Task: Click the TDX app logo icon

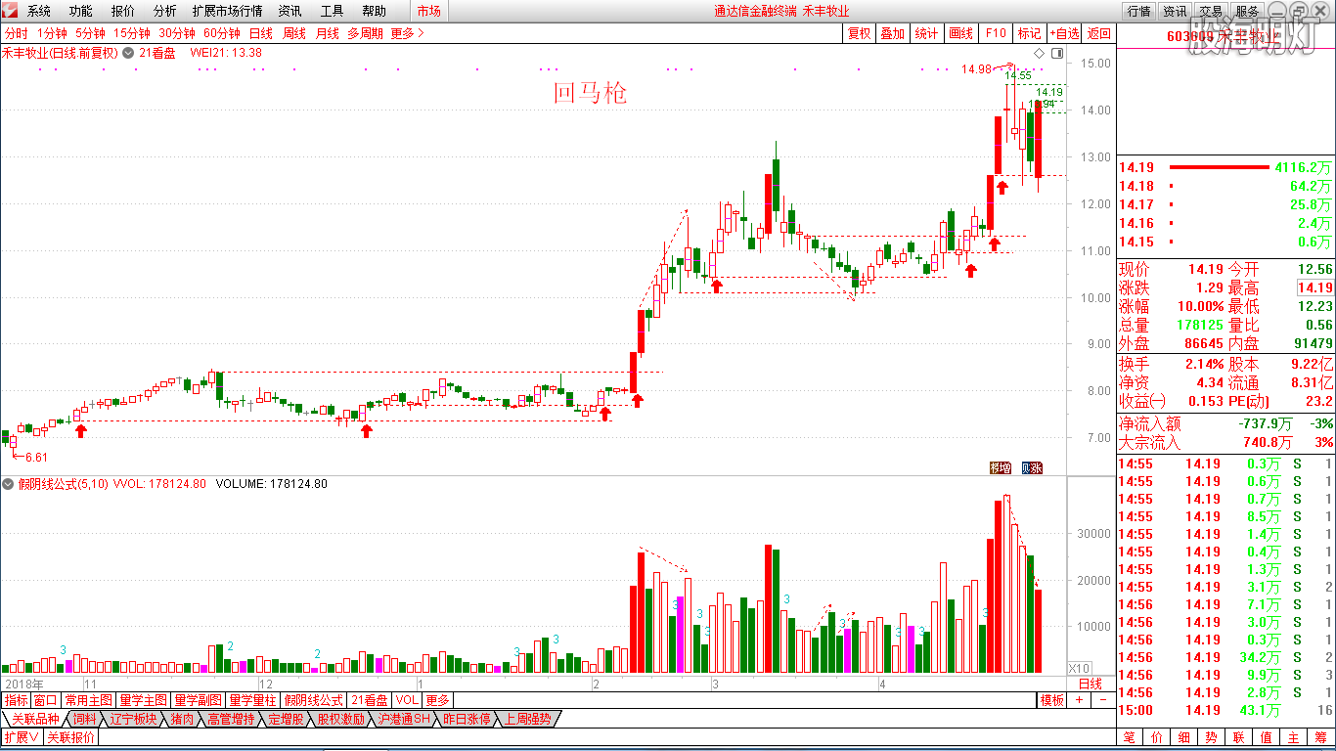Action: 11,11
